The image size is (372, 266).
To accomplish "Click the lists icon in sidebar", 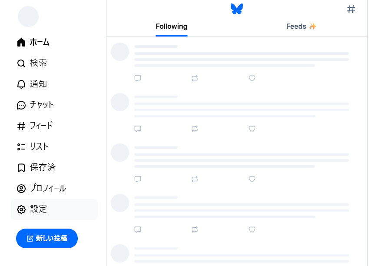I will [21, 147].
